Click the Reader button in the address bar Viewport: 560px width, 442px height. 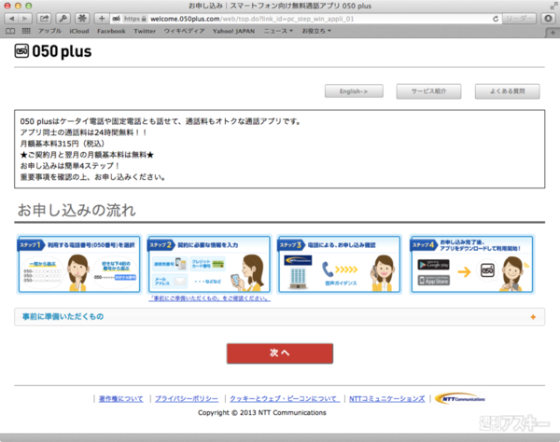[519, 19]
